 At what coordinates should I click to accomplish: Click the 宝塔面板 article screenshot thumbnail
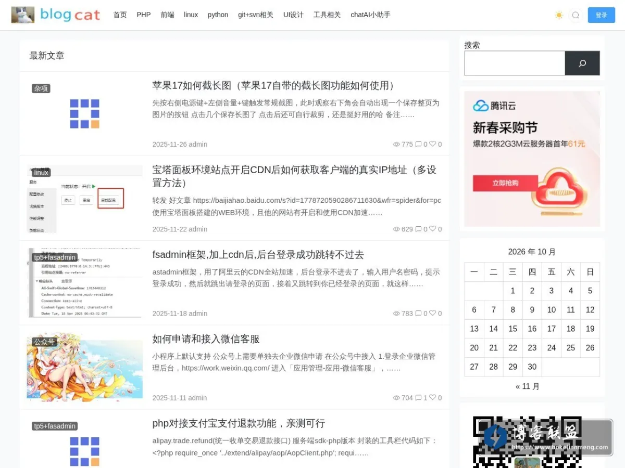click(84, 199)
